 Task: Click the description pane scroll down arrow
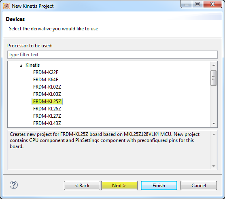(x=214, y=166)
